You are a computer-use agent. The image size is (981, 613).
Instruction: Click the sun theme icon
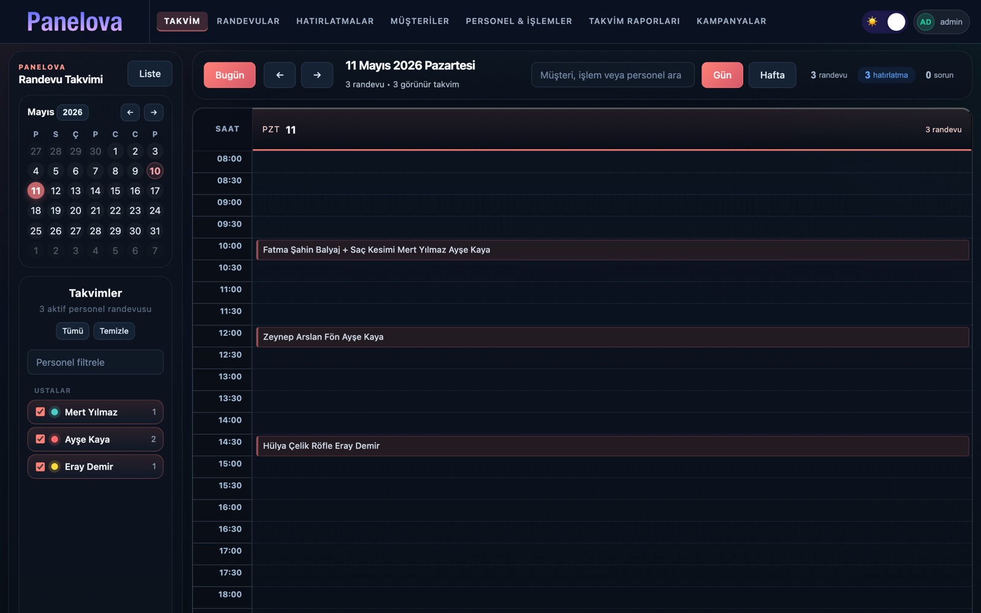pyautogui.click(x=872, y=21)
